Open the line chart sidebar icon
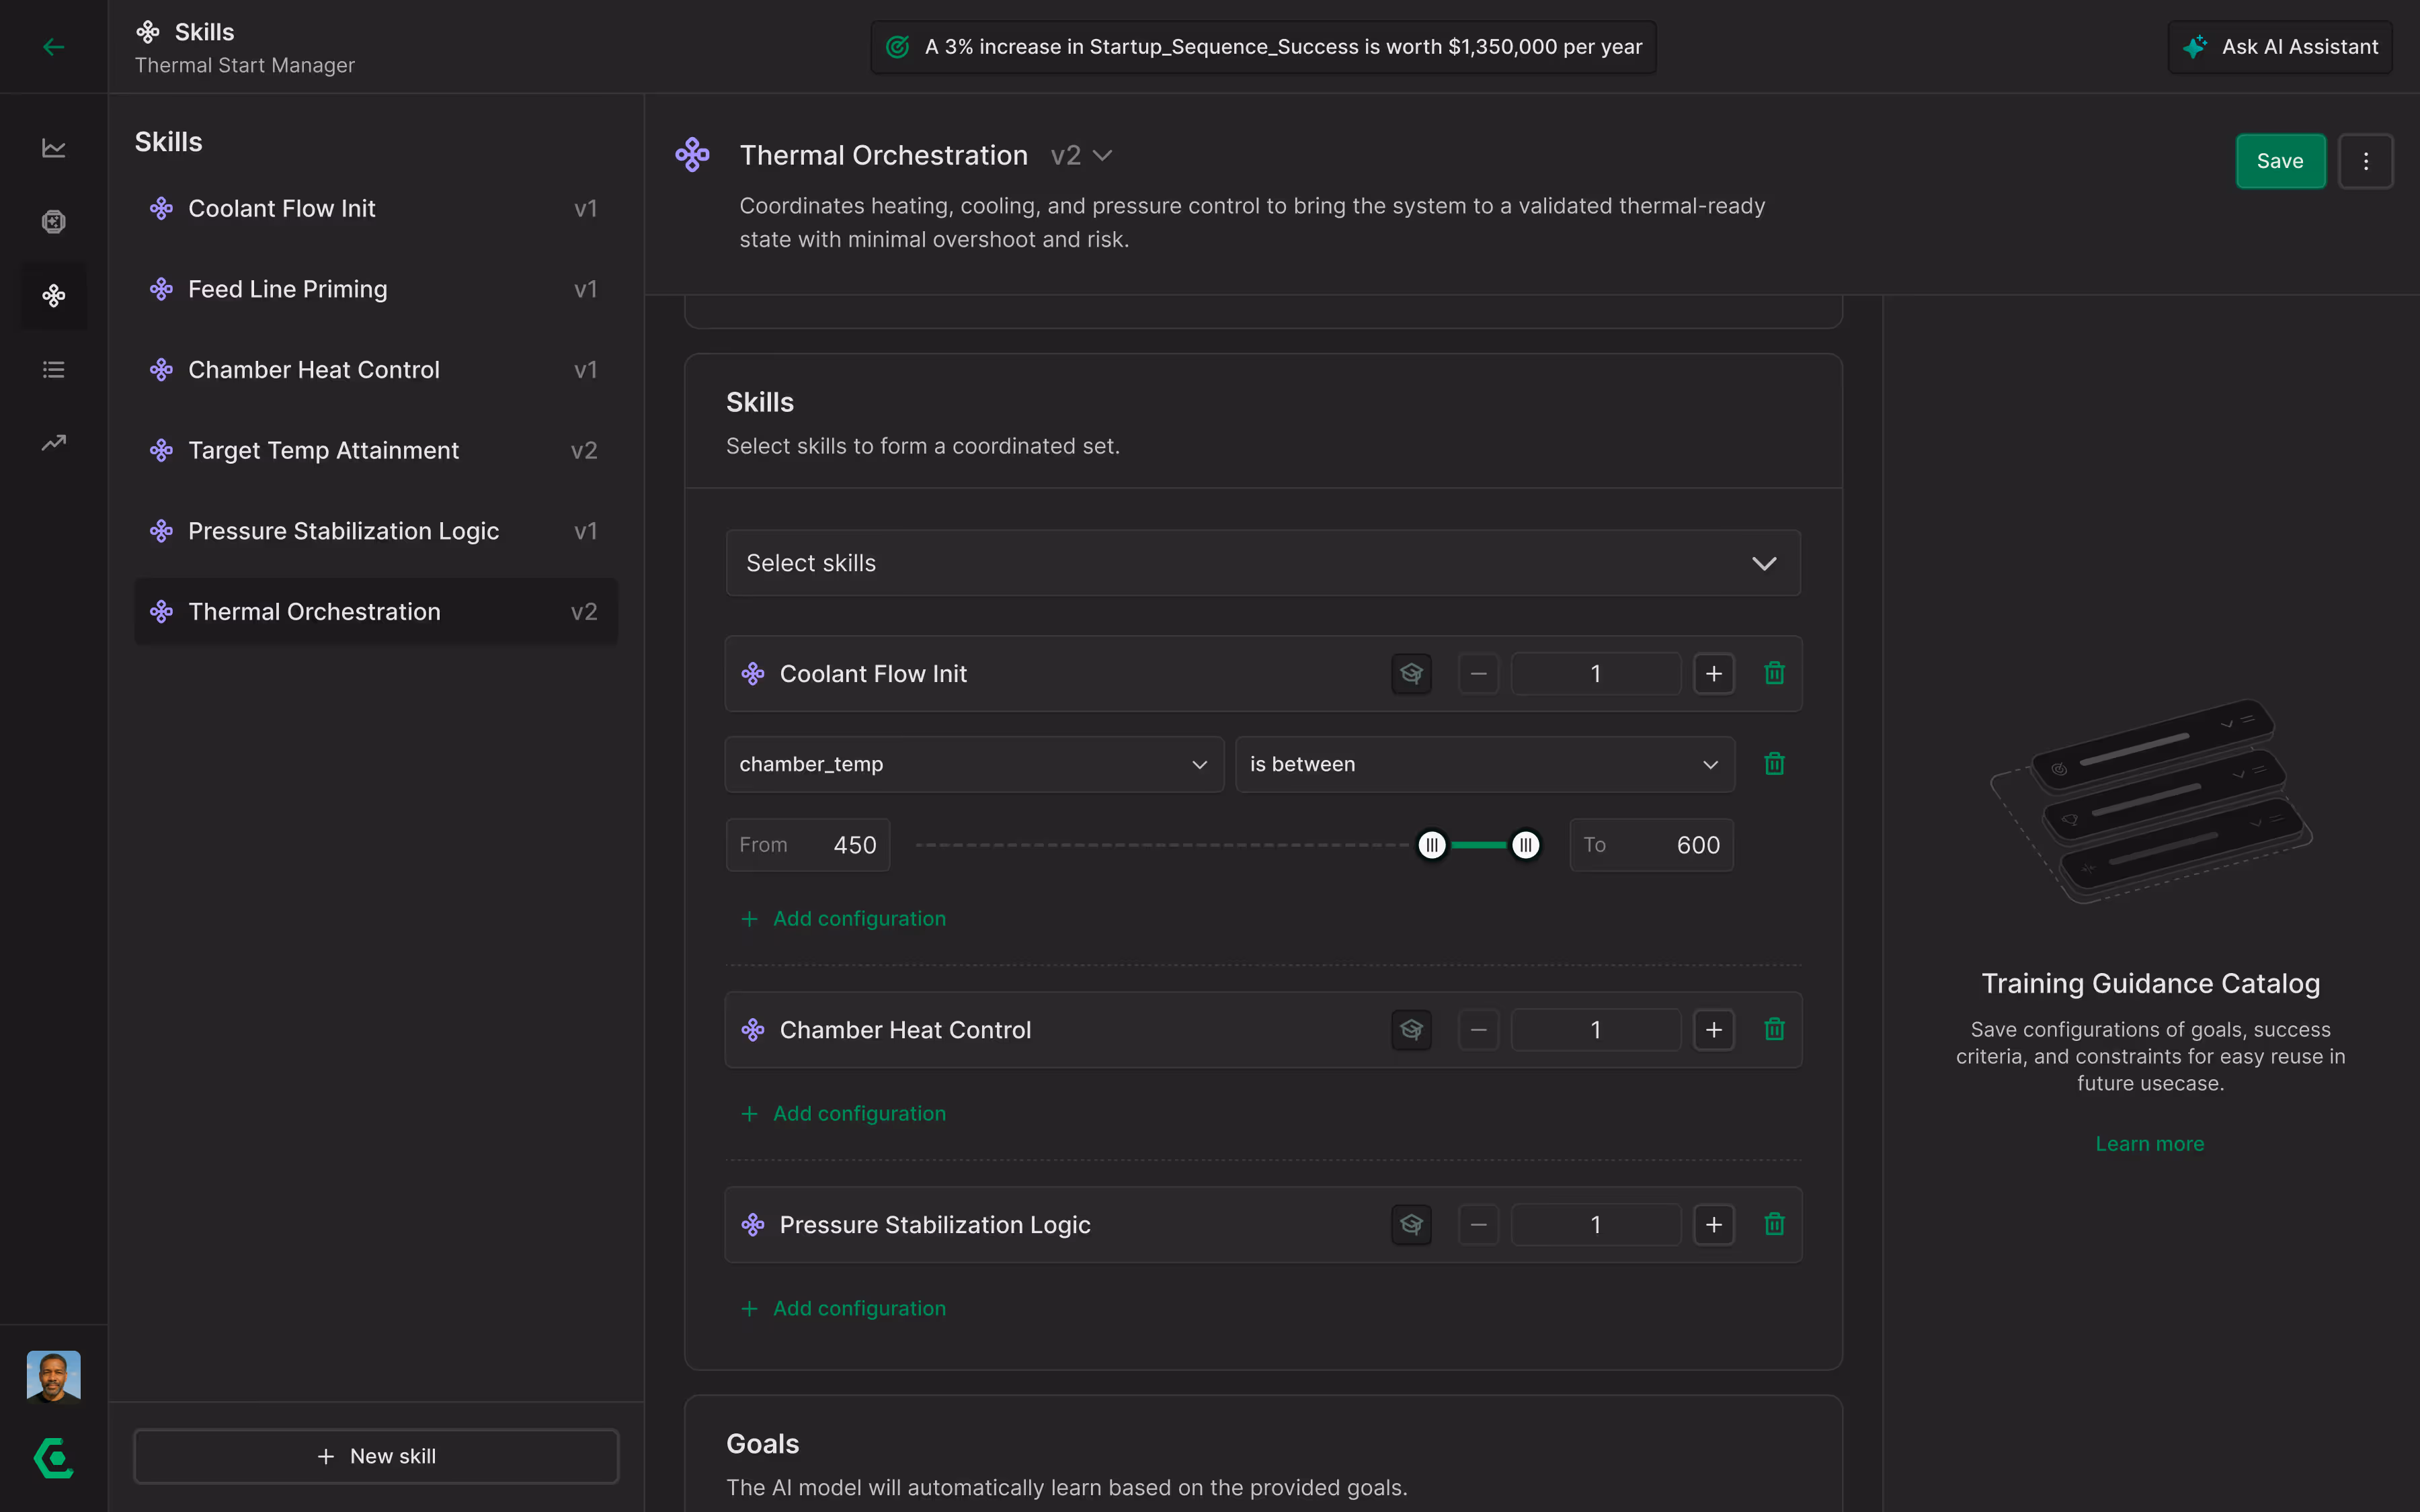2420x1512 pixels. coord(54,148)
